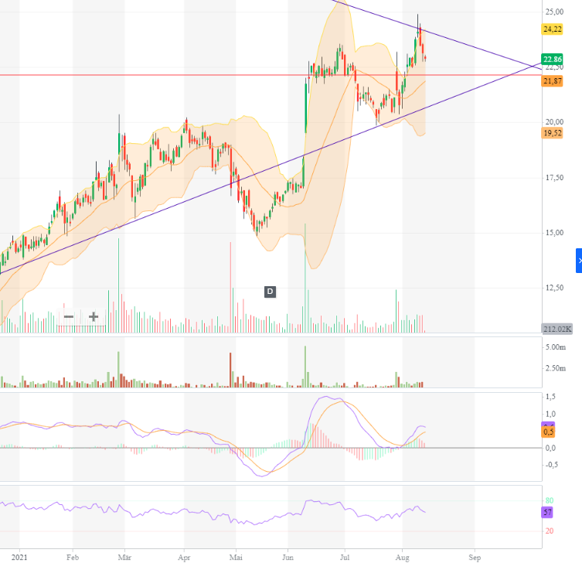This screenshot has width=582, height=570.
Task: Click the 2.50m volume axis label
Action: point(556,368)
